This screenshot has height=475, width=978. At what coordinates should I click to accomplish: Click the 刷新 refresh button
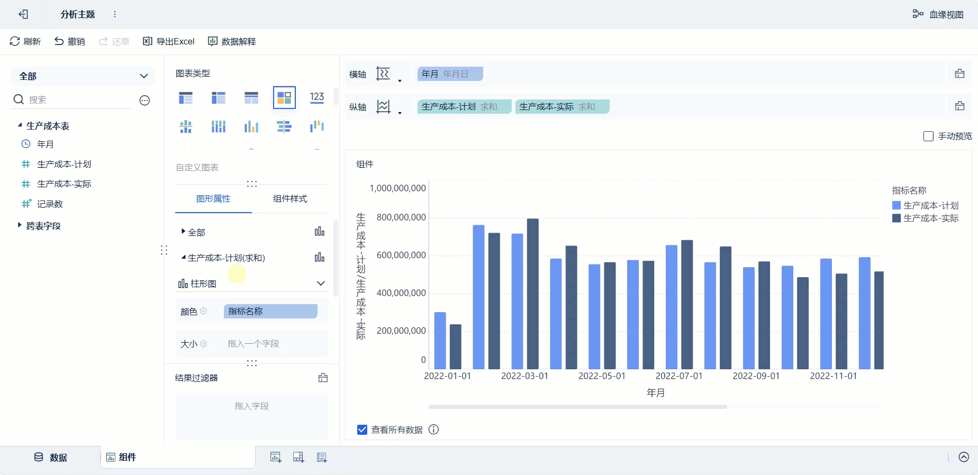click(x=25, y=41)
